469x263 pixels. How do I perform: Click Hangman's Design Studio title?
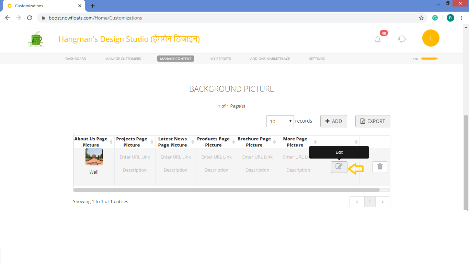tap(129, 39)
